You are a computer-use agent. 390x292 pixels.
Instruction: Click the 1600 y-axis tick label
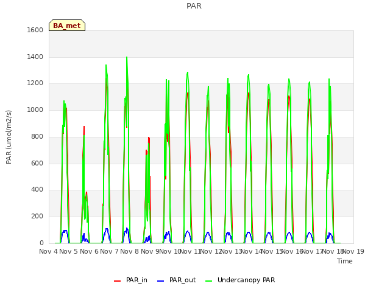(35, 30)
